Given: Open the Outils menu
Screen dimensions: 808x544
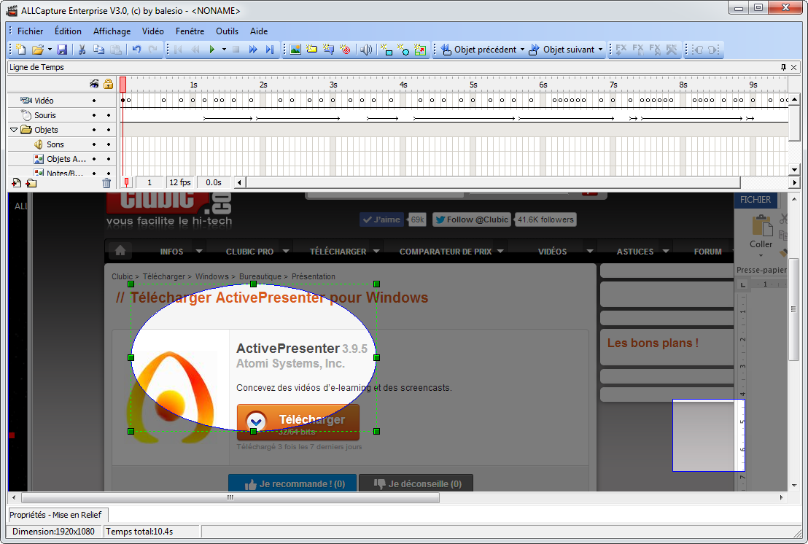Looking at the screenshot, I should pyautogui.click(x=228, y=31).
